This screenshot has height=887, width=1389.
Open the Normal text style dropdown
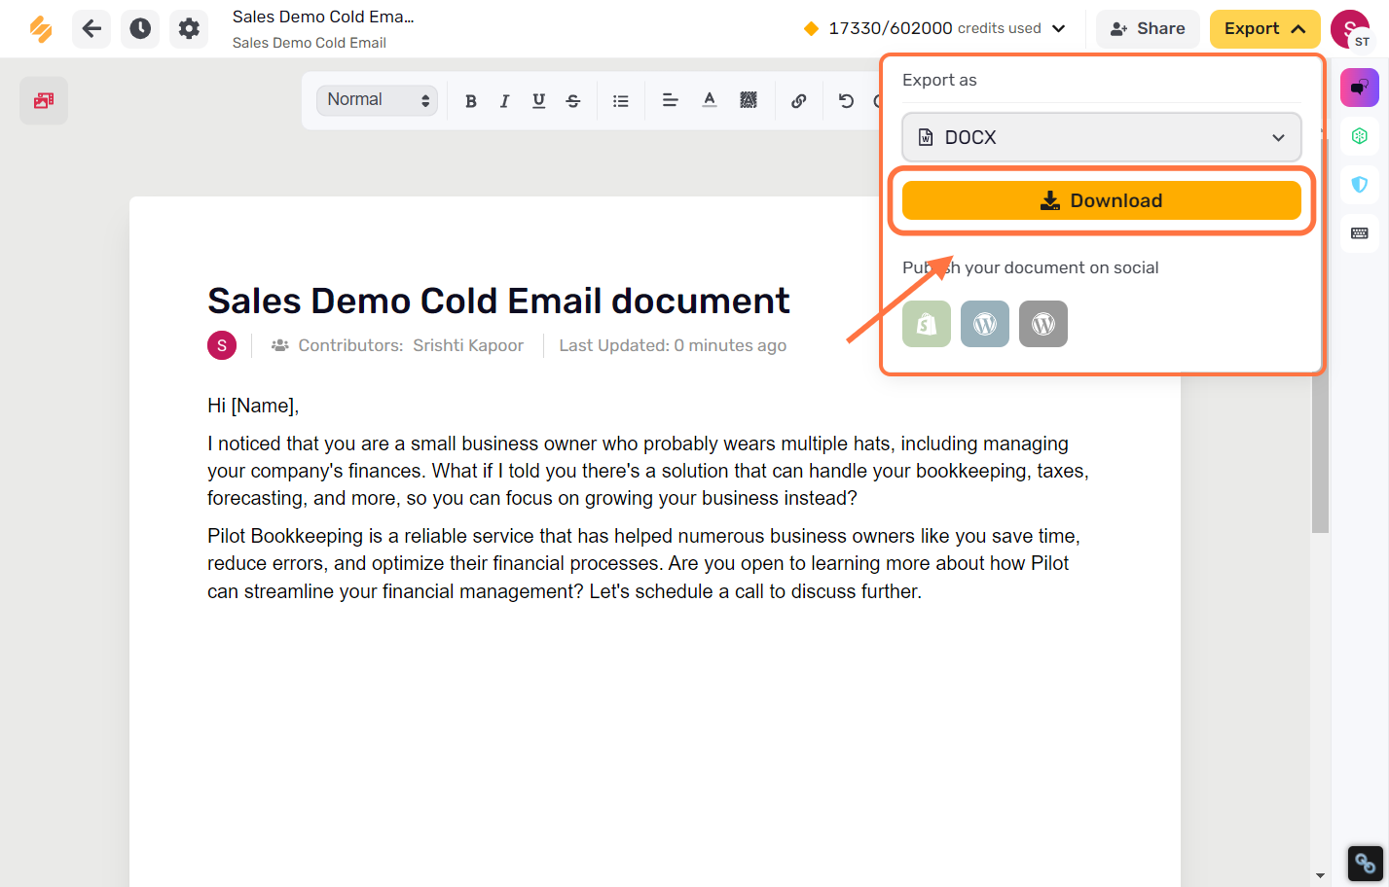pyautogui.click(x=377, y=100)
